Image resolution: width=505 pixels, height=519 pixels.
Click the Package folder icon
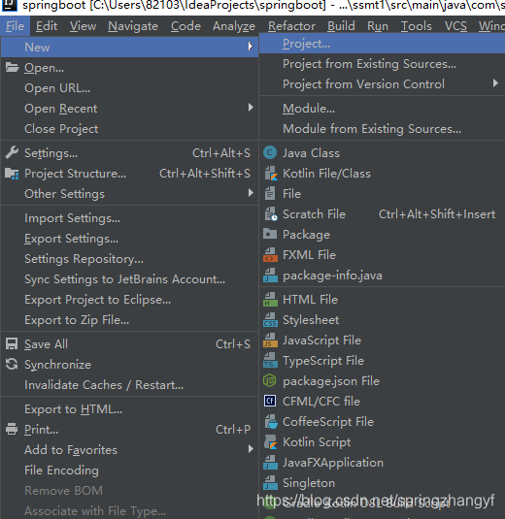[270, 235]
